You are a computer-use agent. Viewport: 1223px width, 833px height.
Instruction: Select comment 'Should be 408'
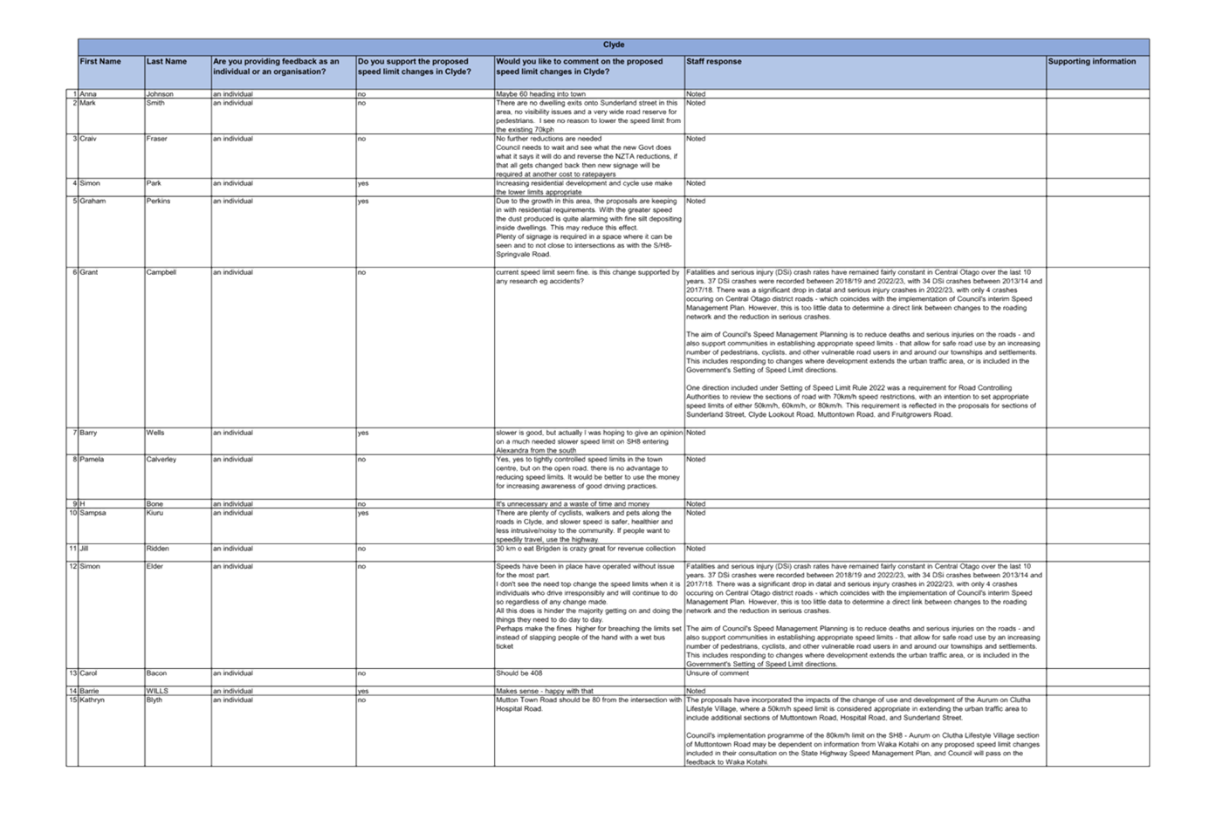pyautogui.click(x=519, y=673)
